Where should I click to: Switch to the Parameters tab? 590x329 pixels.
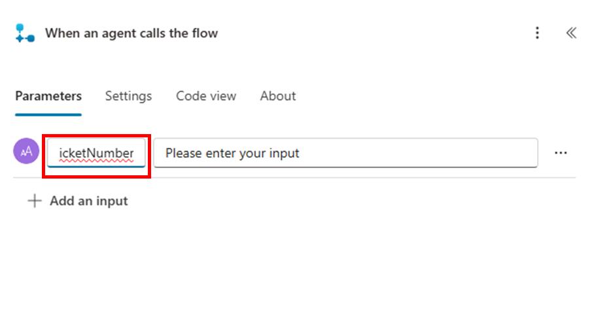click(x=48, y=96)
